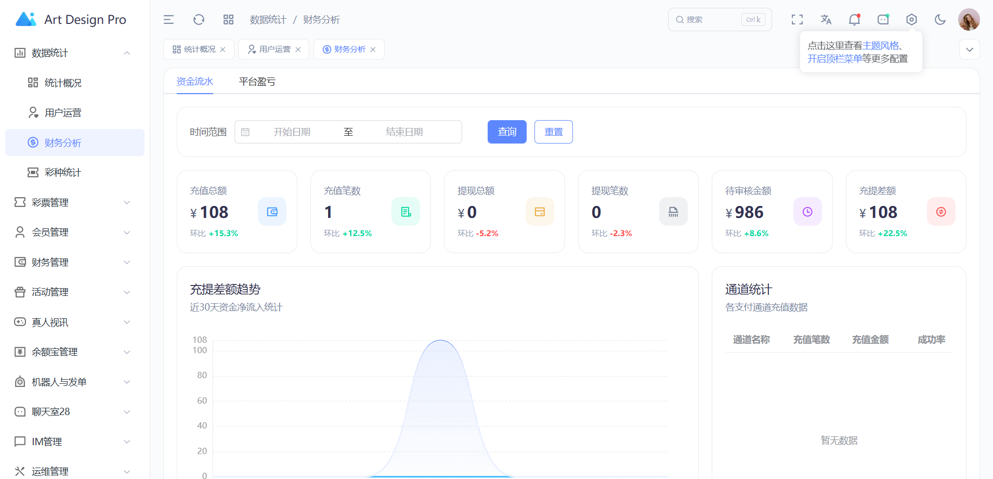Viewport: 993px width, 479px height.
Task: Switch to the 平台盈亏 tab
Action: click(257, 82)
